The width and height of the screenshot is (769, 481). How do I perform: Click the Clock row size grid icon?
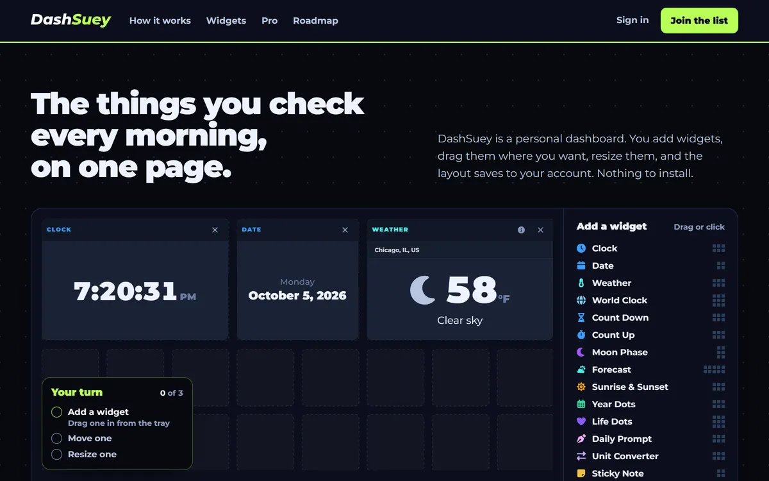(718, 248)
